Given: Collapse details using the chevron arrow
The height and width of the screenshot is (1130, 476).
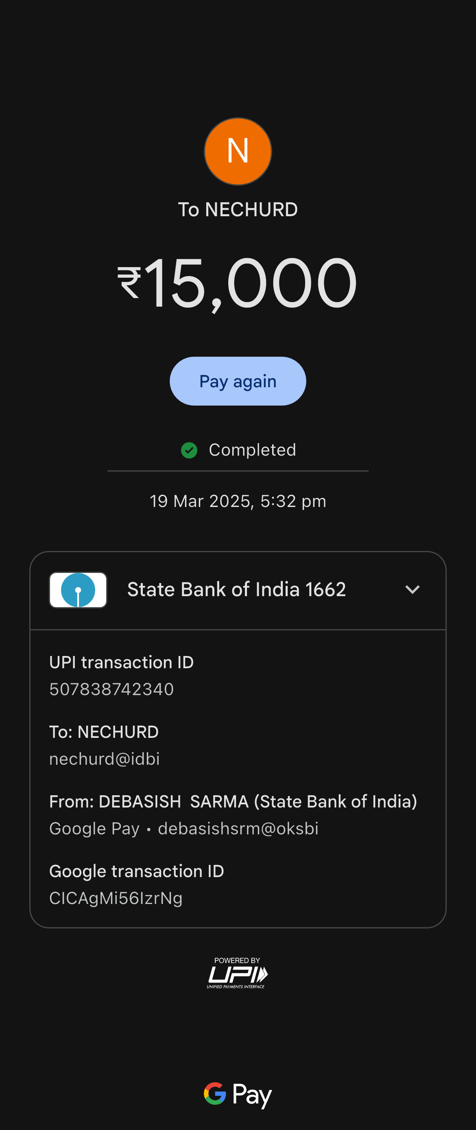Looking at the screenshot, I should pyautogui.click(x=412, y=590).
